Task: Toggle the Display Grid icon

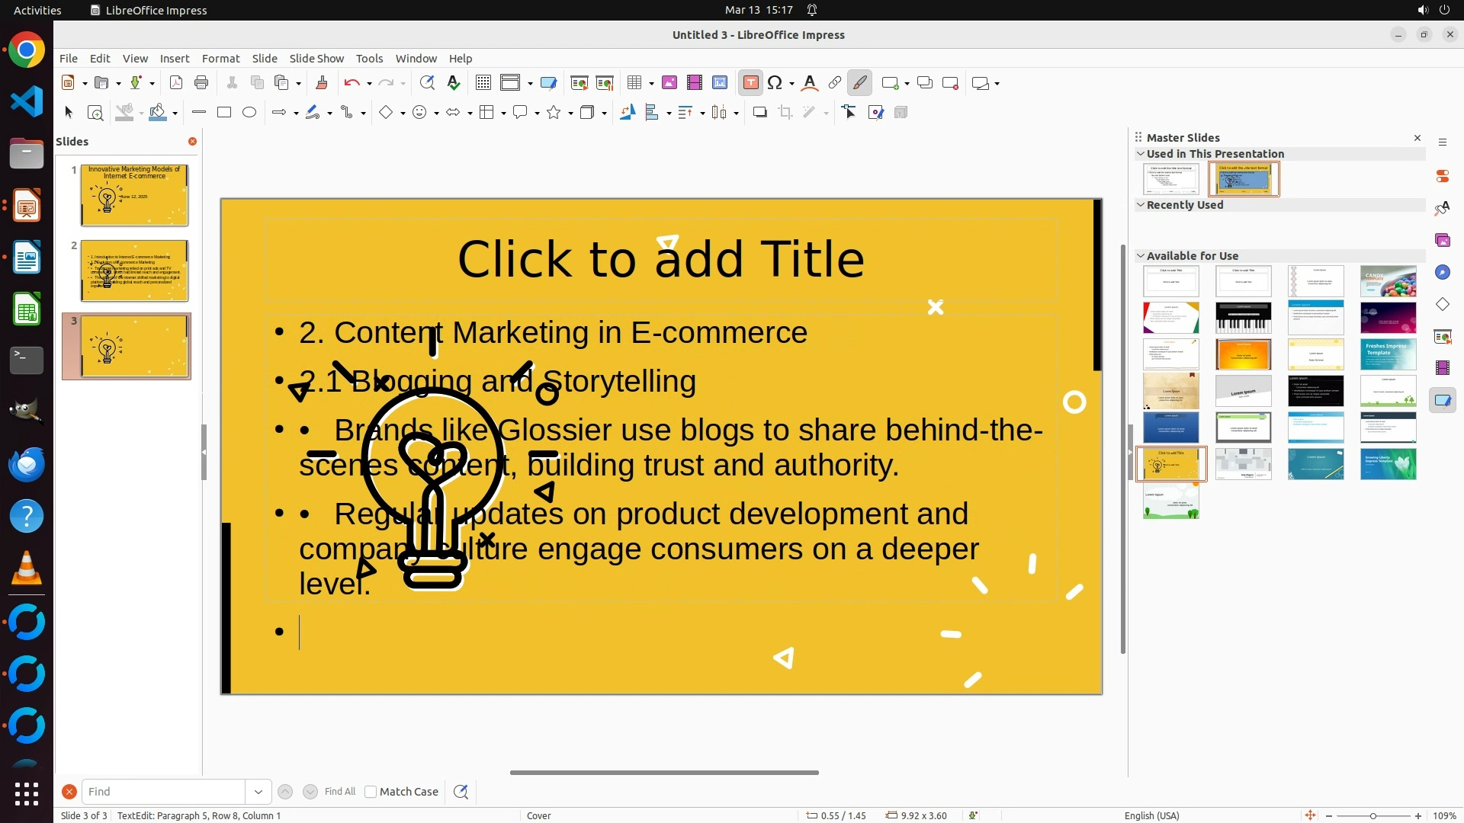Action: pos(483,83)
